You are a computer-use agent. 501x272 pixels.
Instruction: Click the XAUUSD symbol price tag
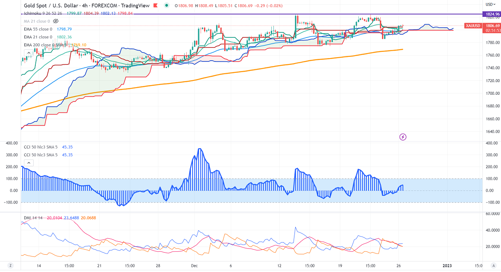(x=472, y=26)
